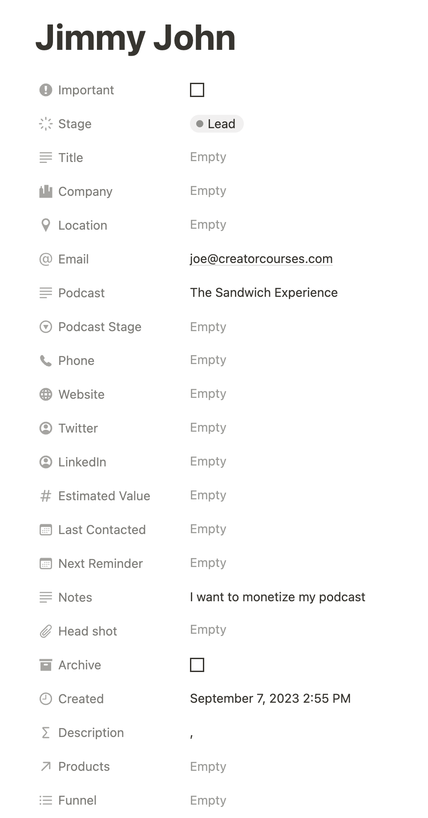Toggle the Archive checkbox
This screenshot has height=818, width=428.
197,665
